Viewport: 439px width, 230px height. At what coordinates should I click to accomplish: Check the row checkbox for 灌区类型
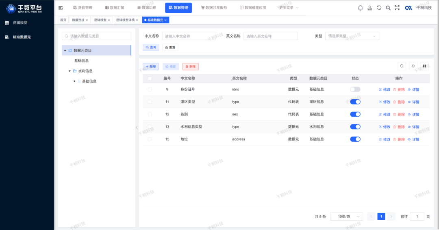pyautogui.click(x=150, y=102)
